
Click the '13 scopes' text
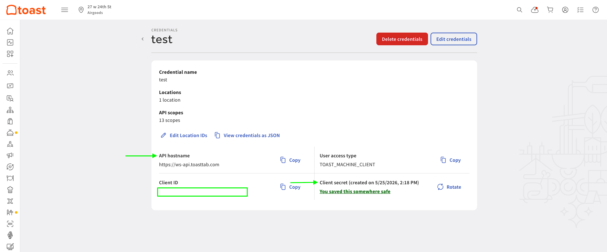(169, 120)
